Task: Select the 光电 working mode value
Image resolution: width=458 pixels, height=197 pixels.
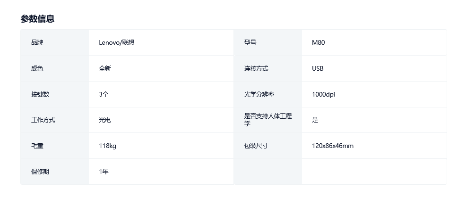Action: [x=105, y=120]
